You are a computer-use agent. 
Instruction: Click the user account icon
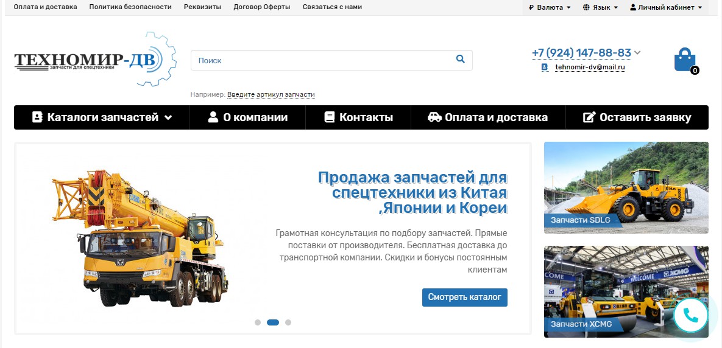click(633, 7)
